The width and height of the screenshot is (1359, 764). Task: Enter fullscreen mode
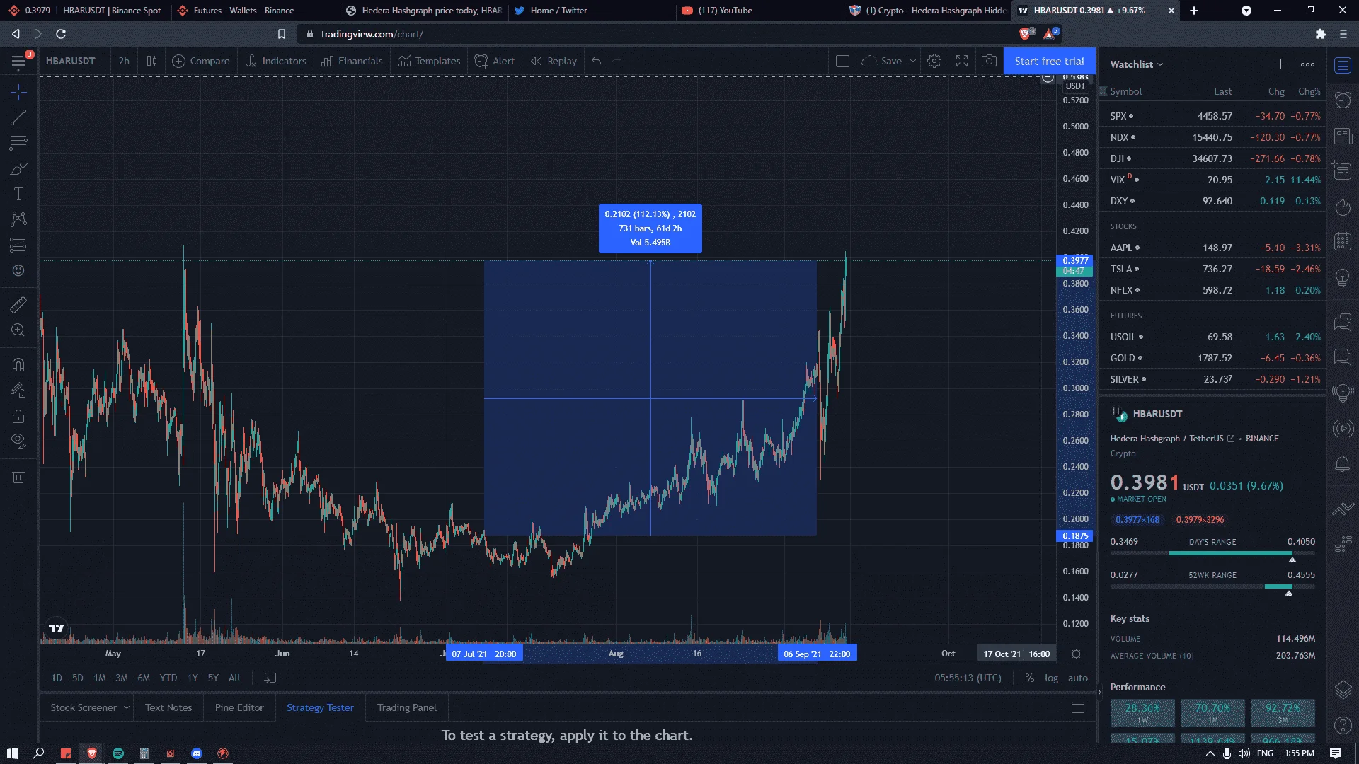tap(962, 61)
